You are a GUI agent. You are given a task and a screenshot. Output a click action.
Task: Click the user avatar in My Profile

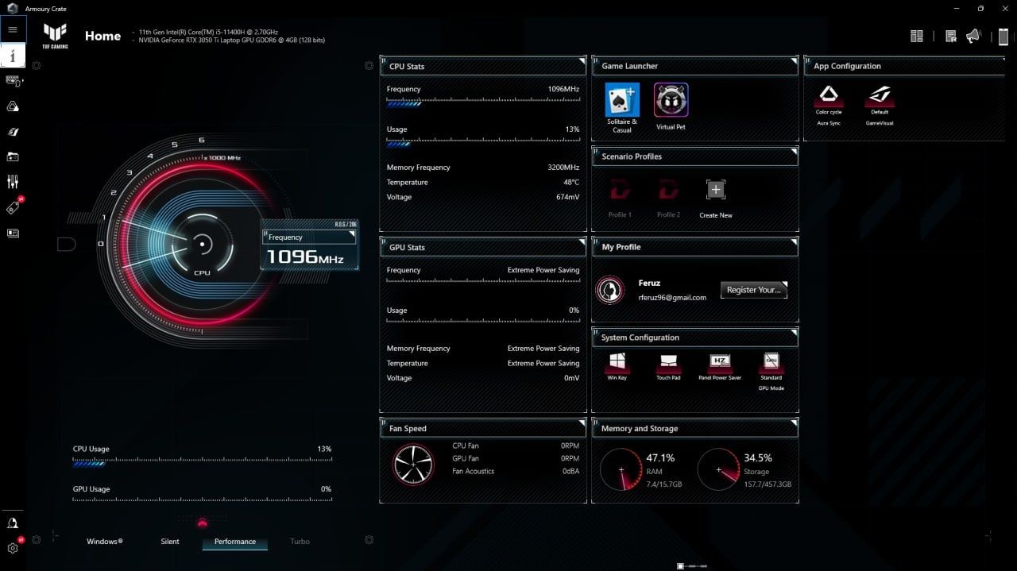tap(610, 290)
